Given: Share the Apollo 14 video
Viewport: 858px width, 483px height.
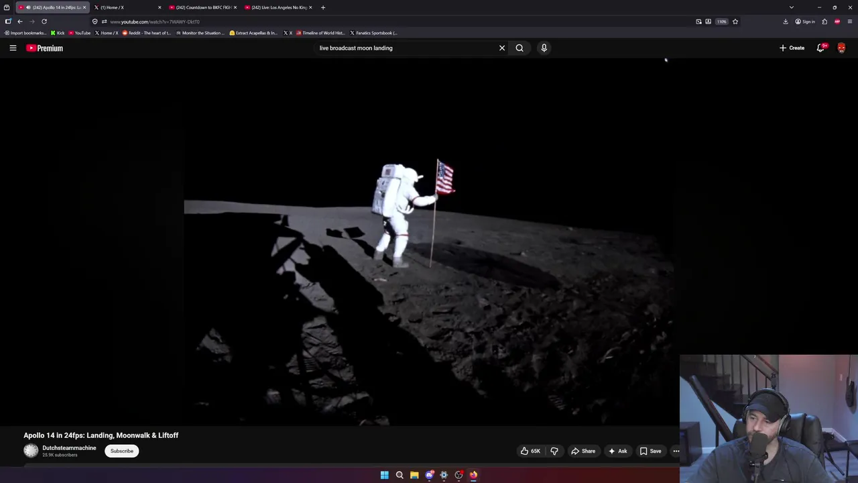Looking at the screenshot, I should click(x=583, y=451).
